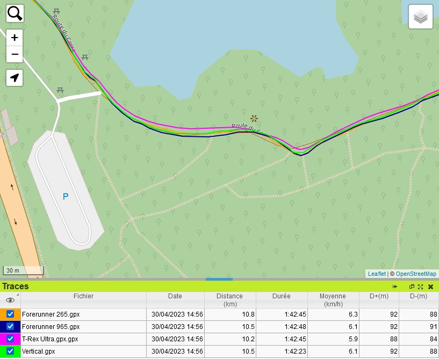Toggle all traces visibility eye icon
The width and height of the screenshot is (439, 359).
coord(10,300)
